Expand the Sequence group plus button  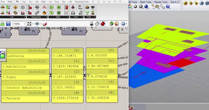point(46,17)
